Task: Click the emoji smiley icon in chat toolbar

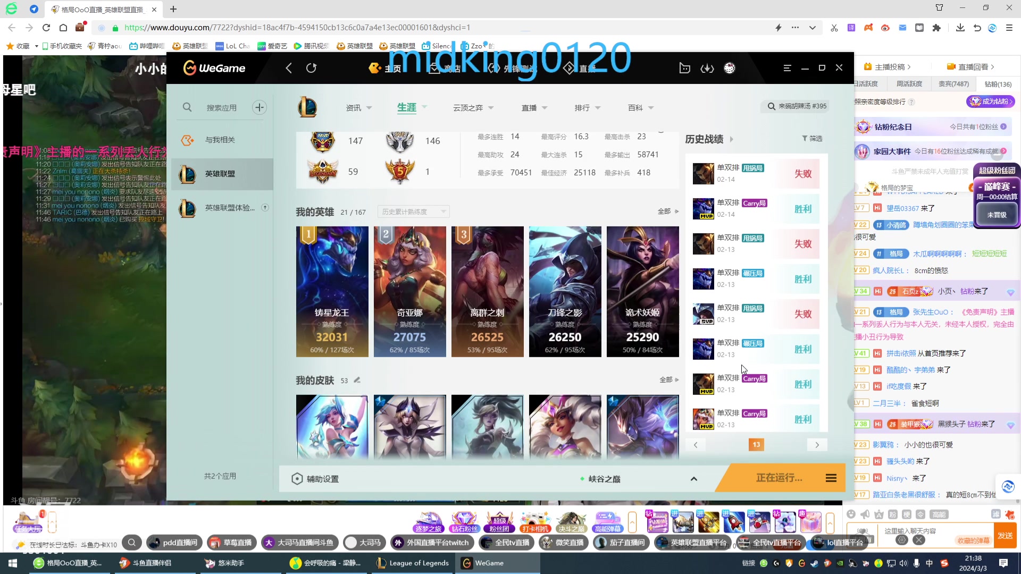Action: pos(851,514)
